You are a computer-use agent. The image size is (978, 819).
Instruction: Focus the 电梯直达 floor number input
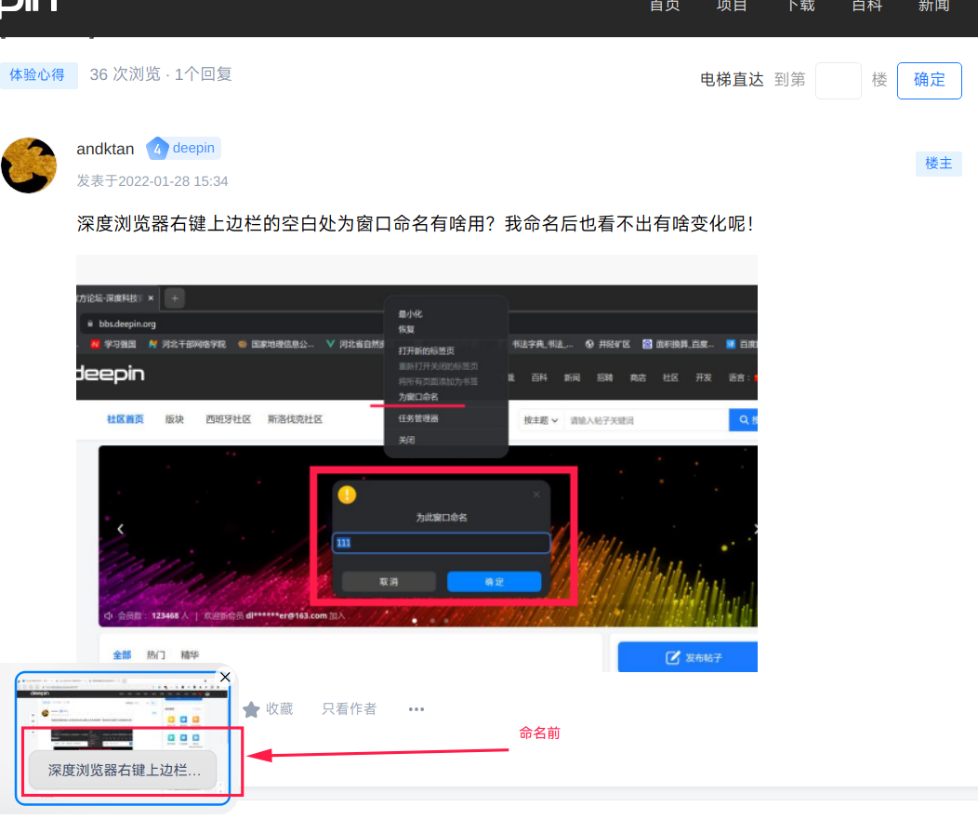coord(839,81)
